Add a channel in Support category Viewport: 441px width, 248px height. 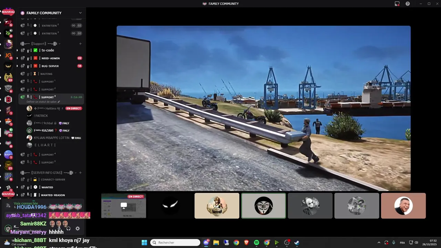(x=80, y=44)
